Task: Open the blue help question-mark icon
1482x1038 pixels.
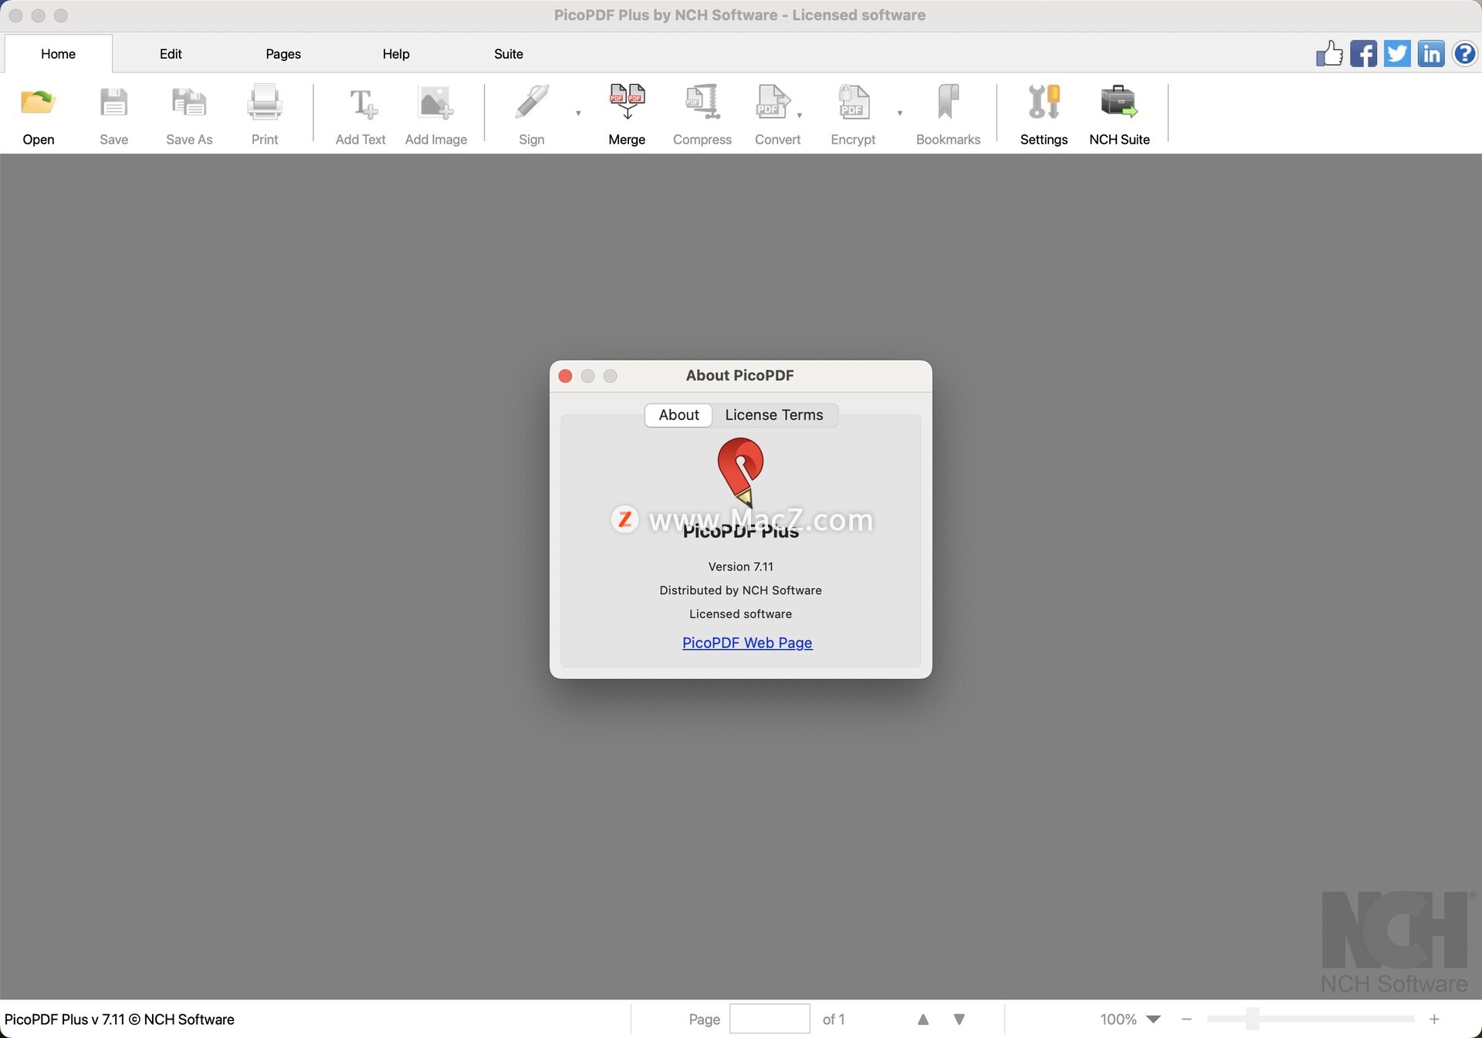Action: (x=1464, y=54)
